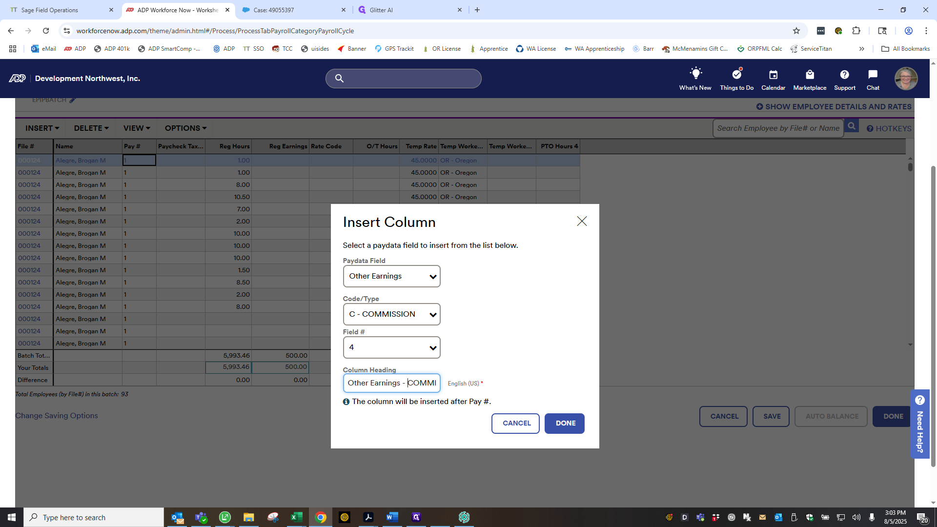Open the Banner bookmark
The image size is (937, 527).
coord(352,49)
